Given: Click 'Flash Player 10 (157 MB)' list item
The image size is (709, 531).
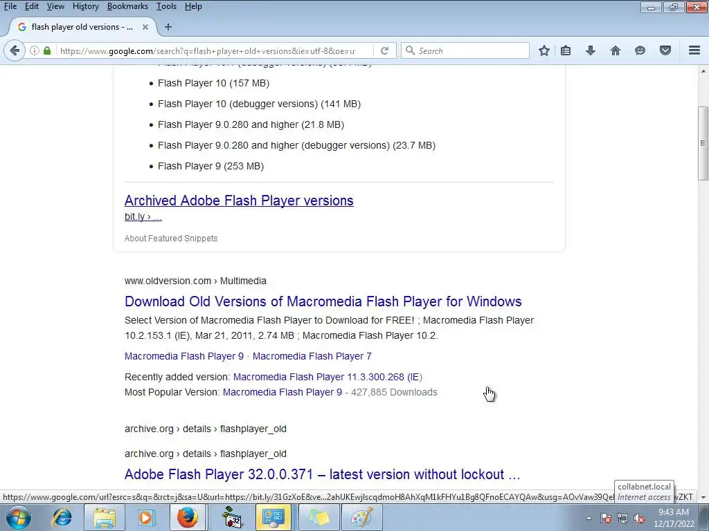Looking at the screenshot, I should click(x=213, y=83).
